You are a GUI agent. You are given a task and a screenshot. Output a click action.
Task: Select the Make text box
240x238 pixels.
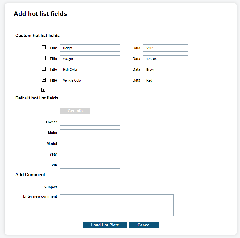click(x=90, y=133)
